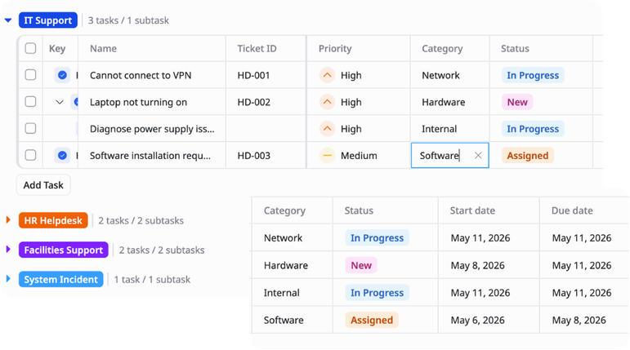Open In Progress status of VPN task
Image resolution: width=630 pixels, height=350 pixels.
coord(533,75)
